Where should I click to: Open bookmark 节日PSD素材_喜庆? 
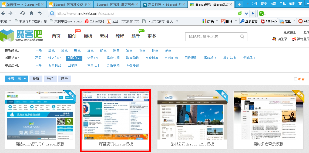click(157, 21)
